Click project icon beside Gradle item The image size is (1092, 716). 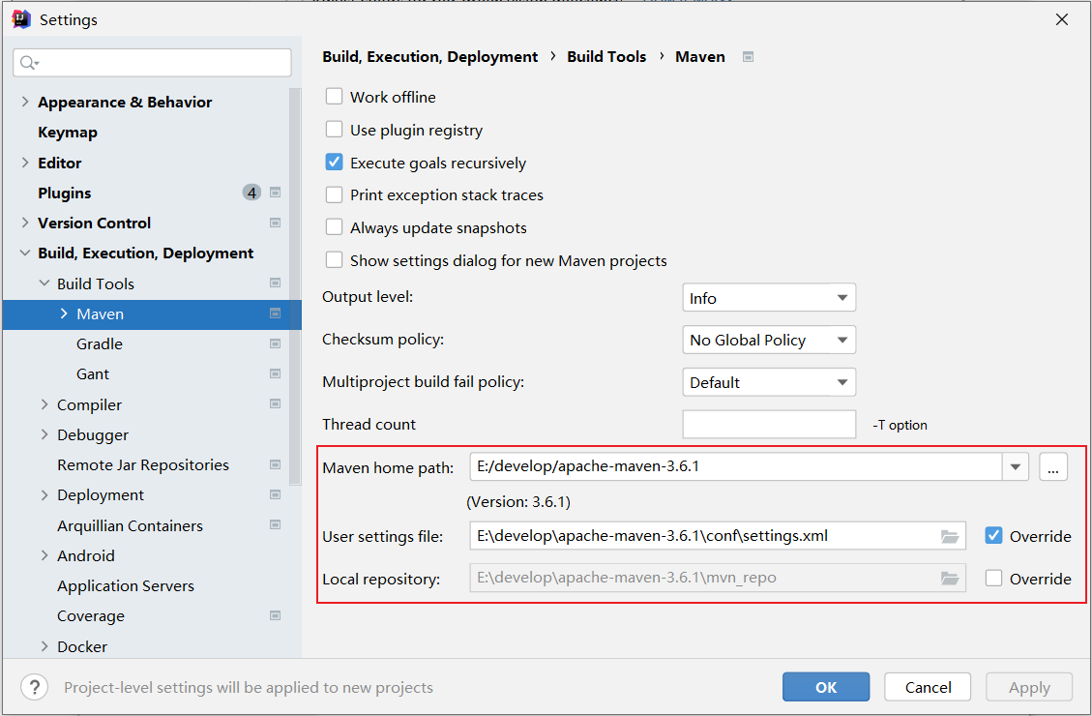[275, 344]
